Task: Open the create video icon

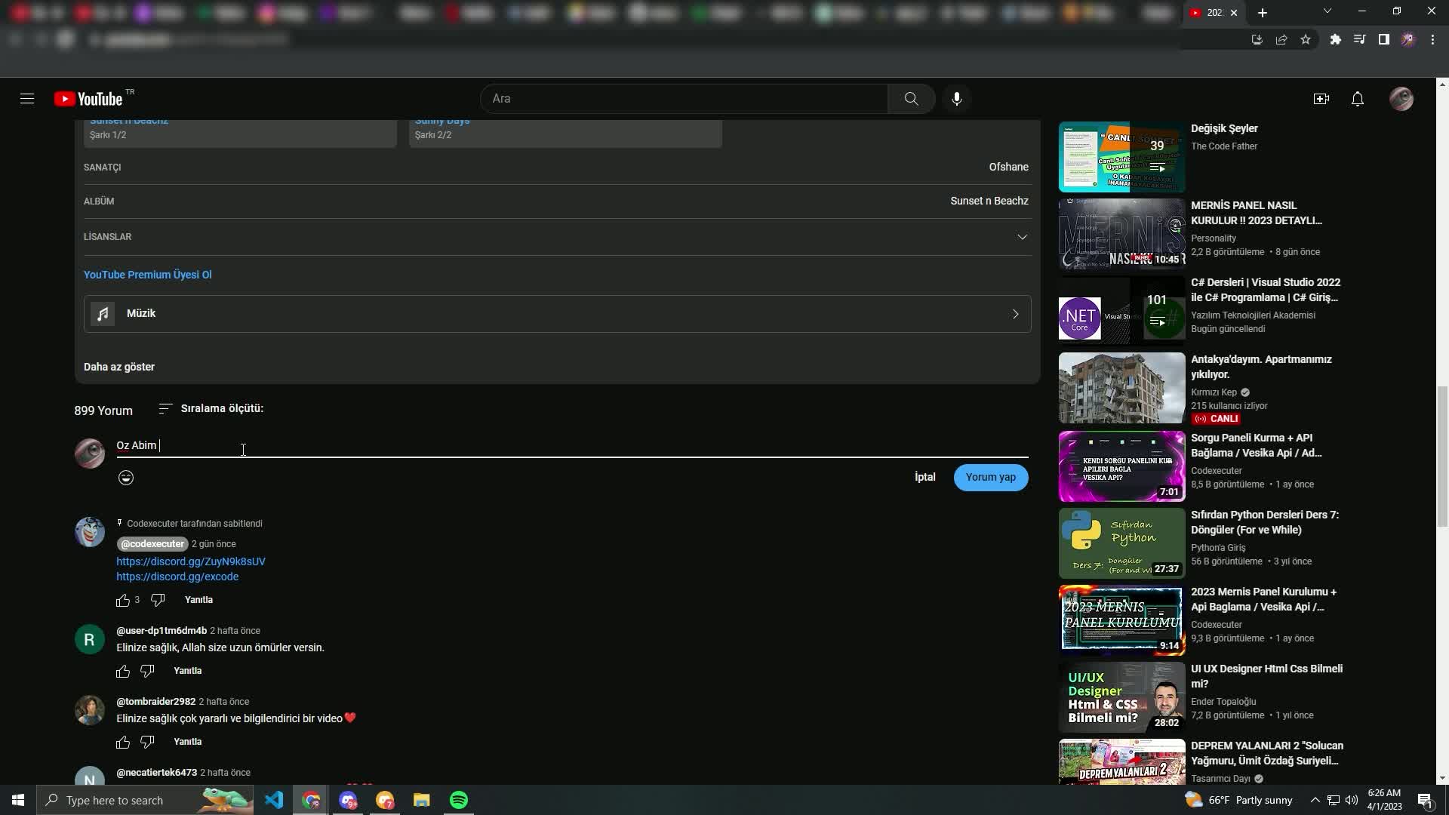Action: (1321, 99)
